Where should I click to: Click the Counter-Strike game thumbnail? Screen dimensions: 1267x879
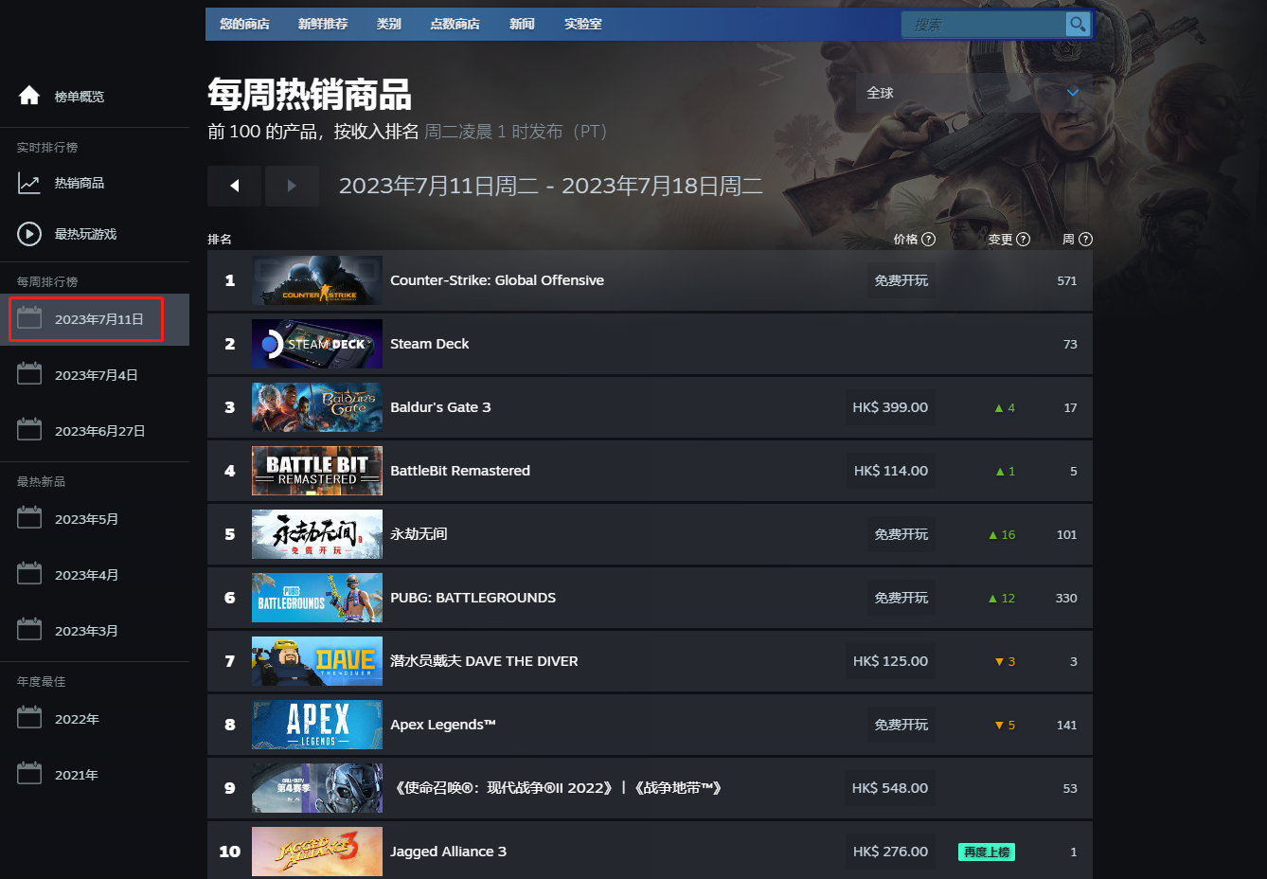(x=317, y=280)
